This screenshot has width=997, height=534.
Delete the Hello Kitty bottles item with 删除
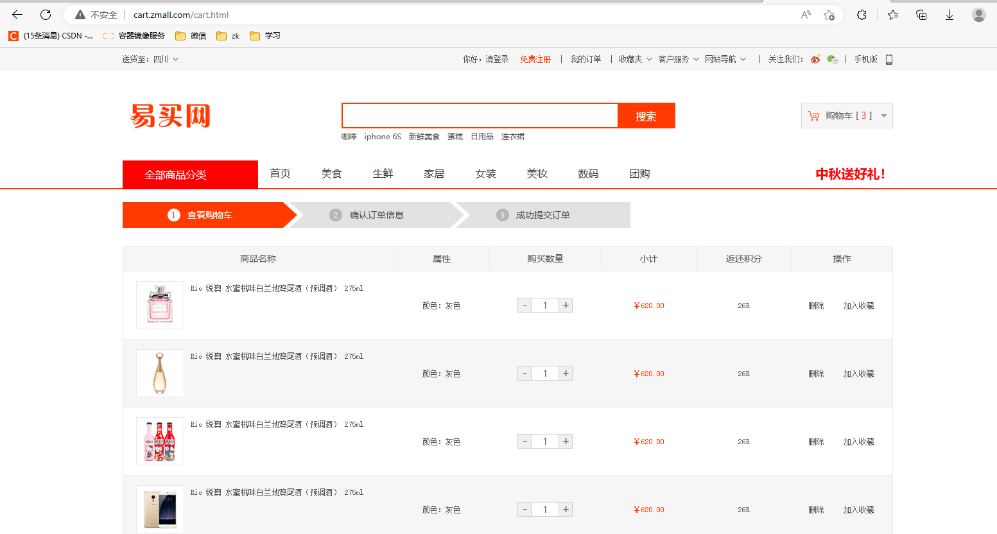coord(816,442)
